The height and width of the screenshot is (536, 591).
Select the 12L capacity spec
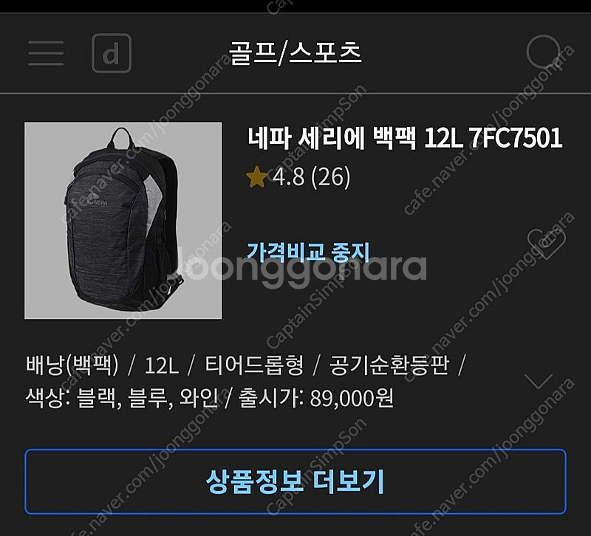pos(161,365)
